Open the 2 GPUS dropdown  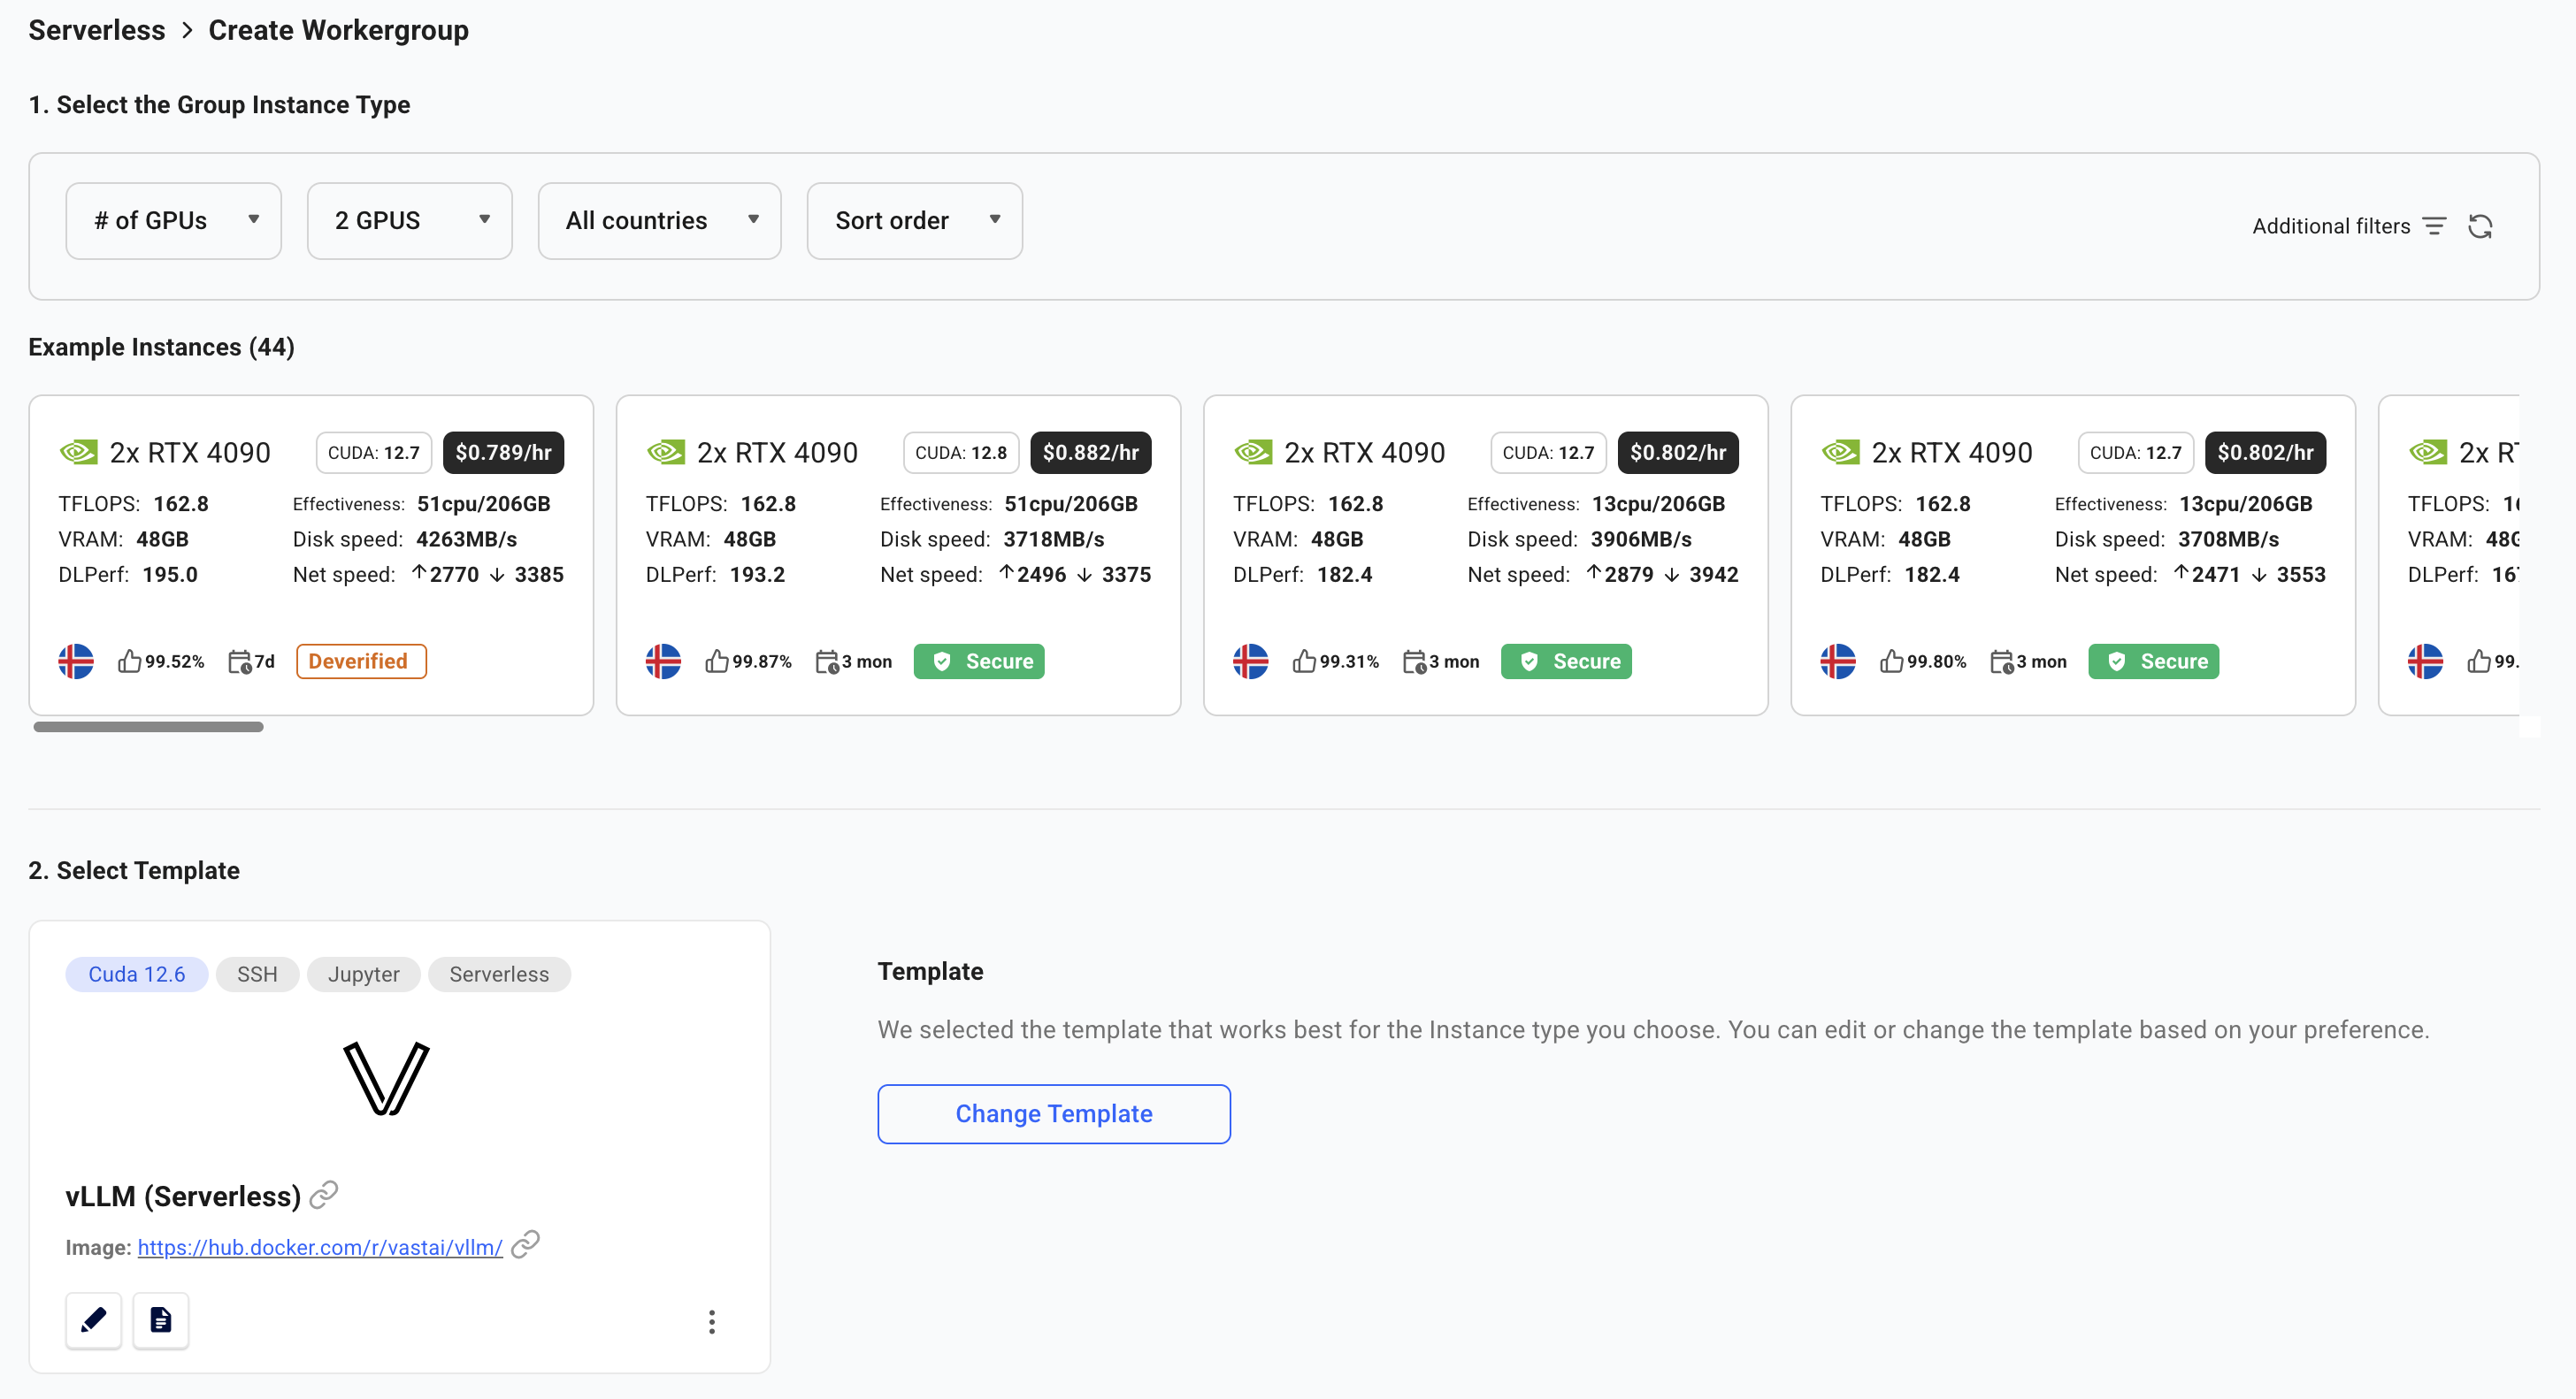coord(409,221)
